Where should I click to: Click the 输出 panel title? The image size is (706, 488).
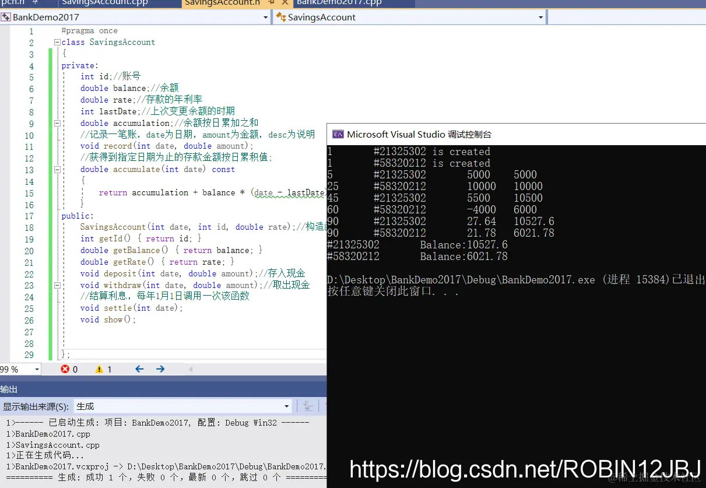pos(9,389)
